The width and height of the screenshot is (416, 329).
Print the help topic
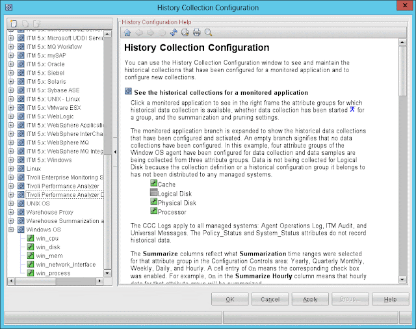coord(196,33)
